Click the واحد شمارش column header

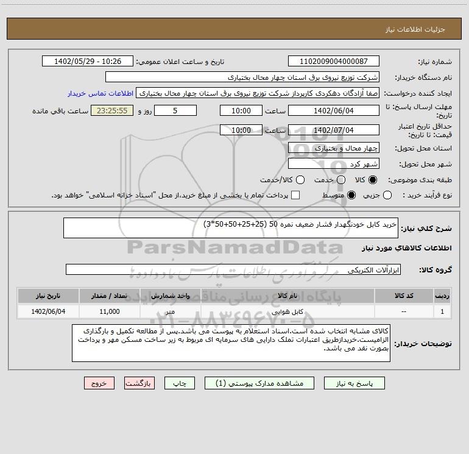pyautogui.click(x=170, y=296)
